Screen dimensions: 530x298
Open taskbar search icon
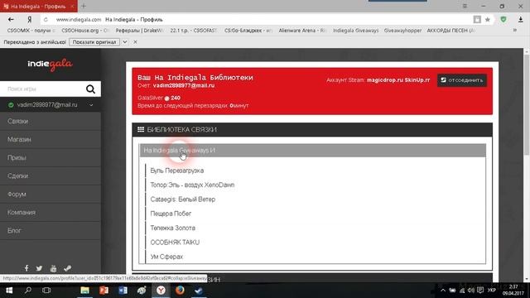(x=28, y=291)
